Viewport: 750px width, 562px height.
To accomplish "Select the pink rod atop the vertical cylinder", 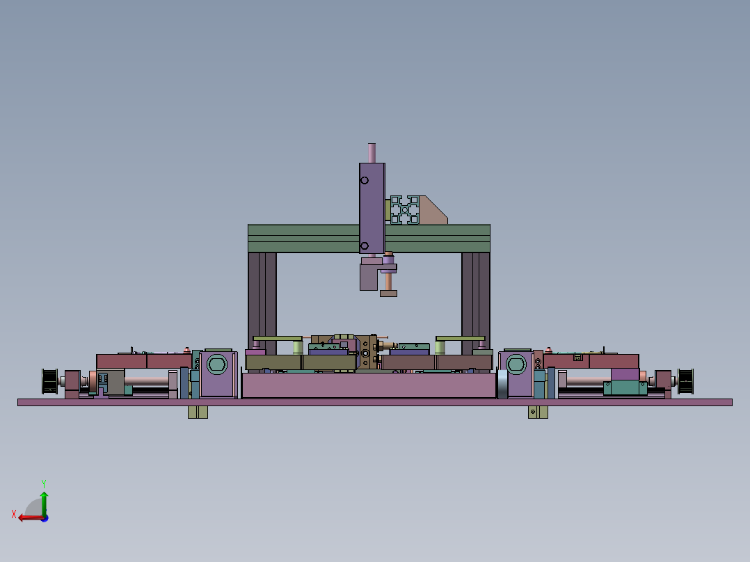I will [372, 153].
